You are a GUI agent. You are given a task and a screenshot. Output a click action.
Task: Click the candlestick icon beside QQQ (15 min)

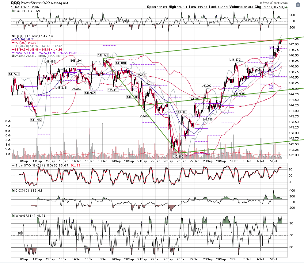point(13,36)
